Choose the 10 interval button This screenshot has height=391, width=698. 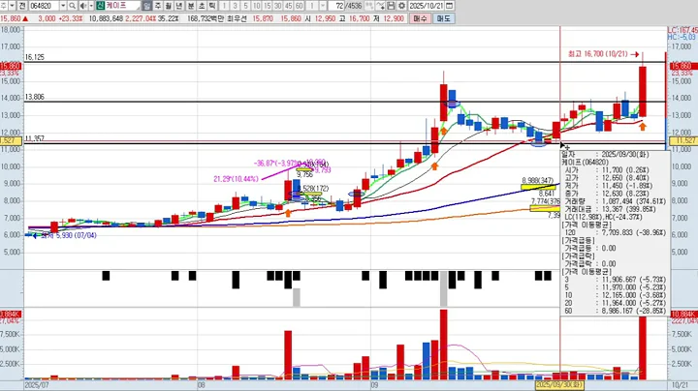(x=256, y=6)
